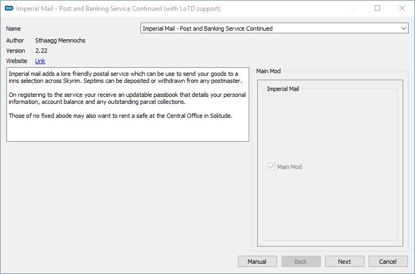This screenshot has height=274, width=415.
Task: Click the 'Name' field label
Action: tap(13, 29)
